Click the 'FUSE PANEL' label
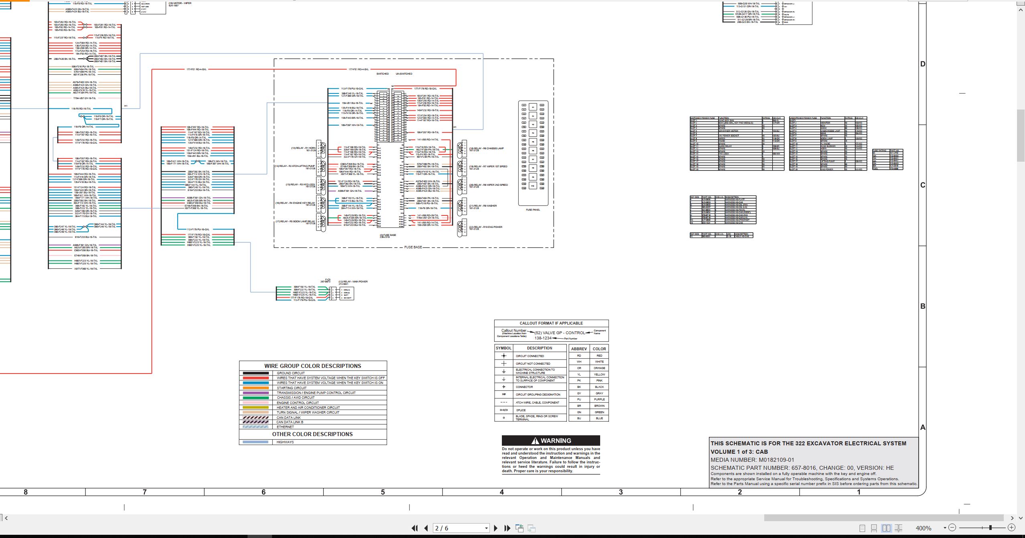Viewport: 1025px width, 538px height. pos(533,210)
